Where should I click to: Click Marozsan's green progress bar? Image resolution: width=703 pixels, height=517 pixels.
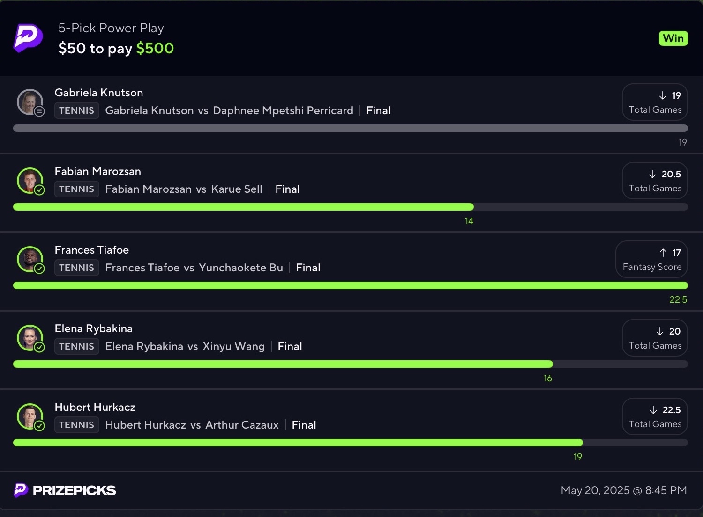[x=243, y=207]
